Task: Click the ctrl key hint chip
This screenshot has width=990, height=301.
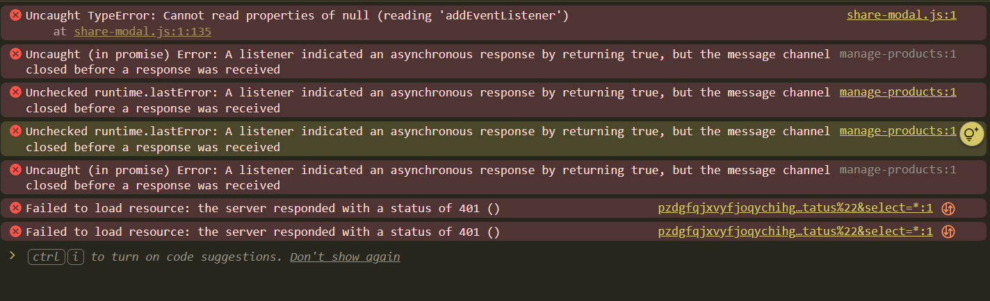Action: coord(46,257)
